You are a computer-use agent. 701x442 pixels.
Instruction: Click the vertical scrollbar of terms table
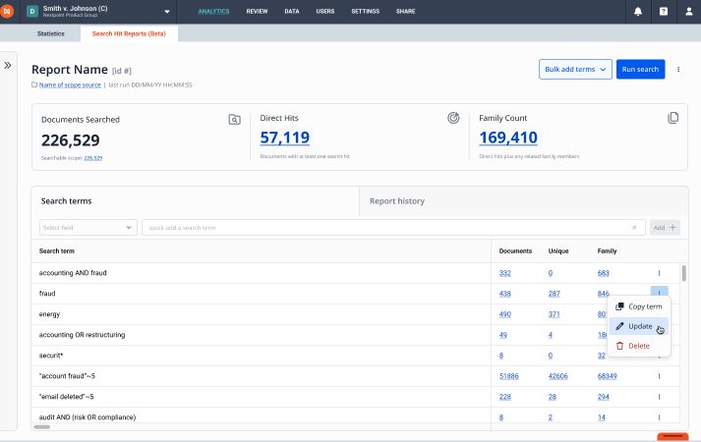tap(683, 273)
